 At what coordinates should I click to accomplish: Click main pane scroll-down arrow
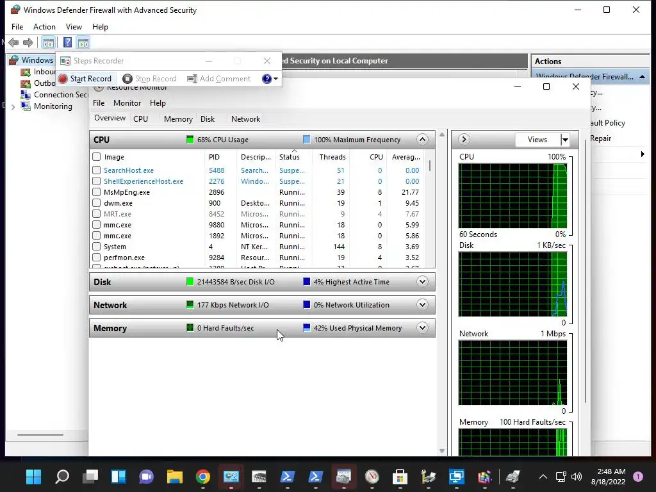pos(442,451)
